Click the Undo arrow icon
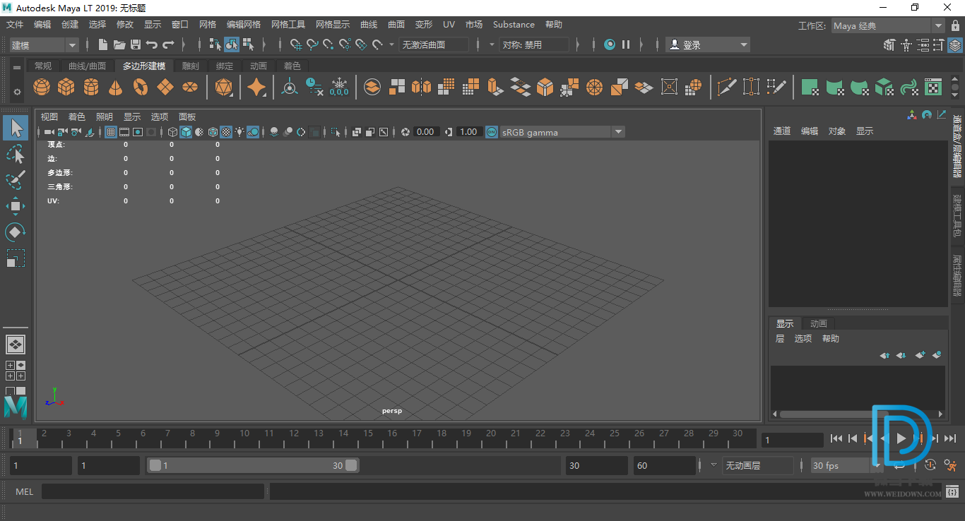965x521 pixels. (151, 44)
